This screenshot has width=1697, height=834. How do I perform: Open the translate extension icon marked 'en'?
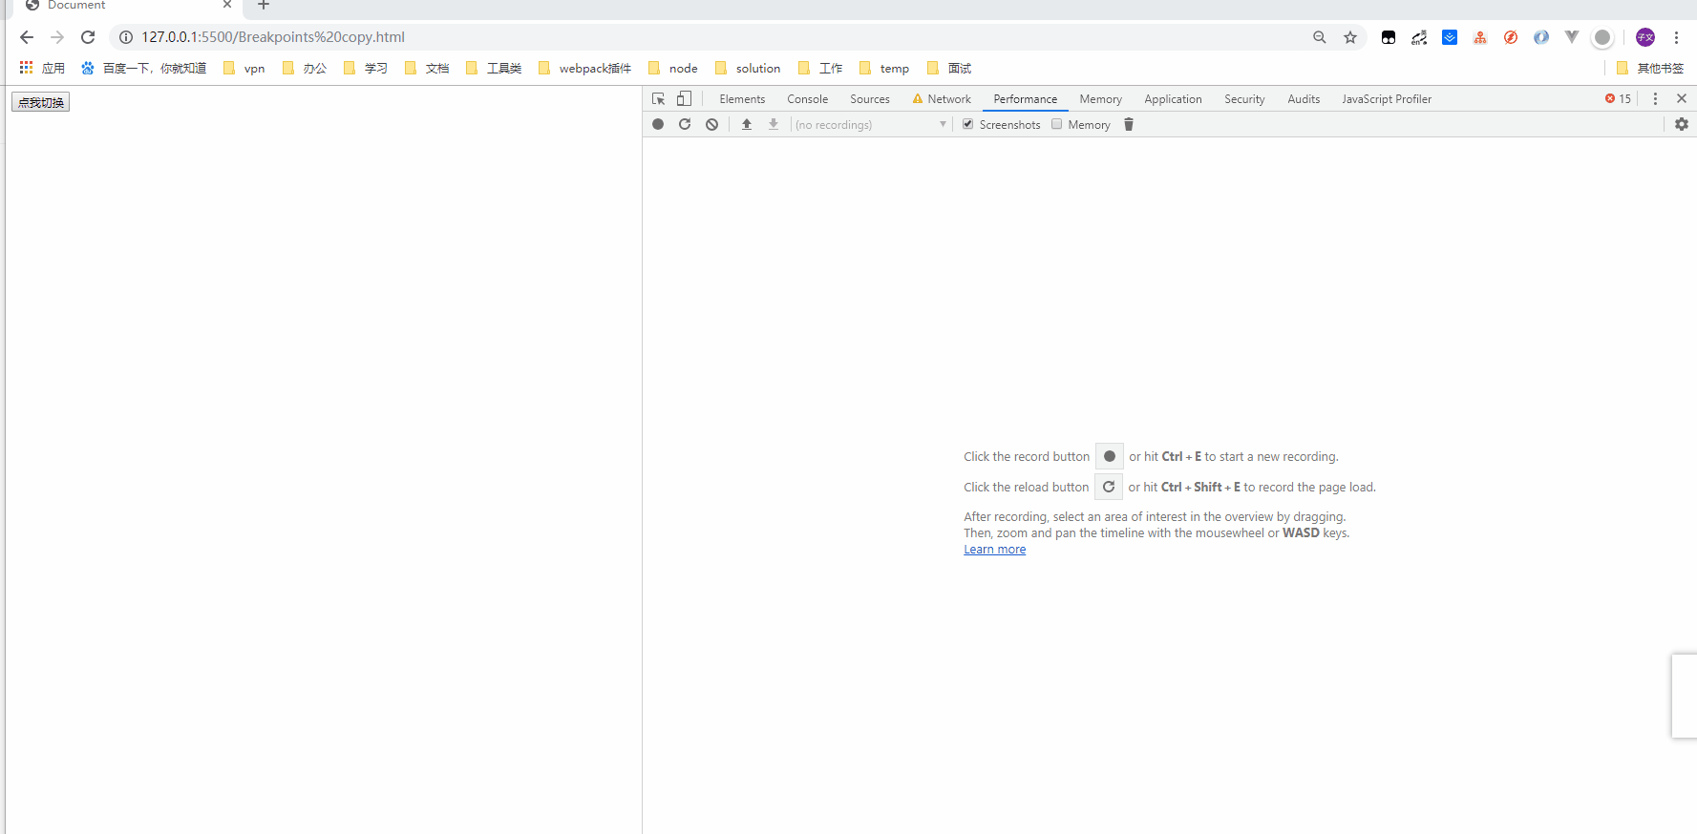point(1419,37)
